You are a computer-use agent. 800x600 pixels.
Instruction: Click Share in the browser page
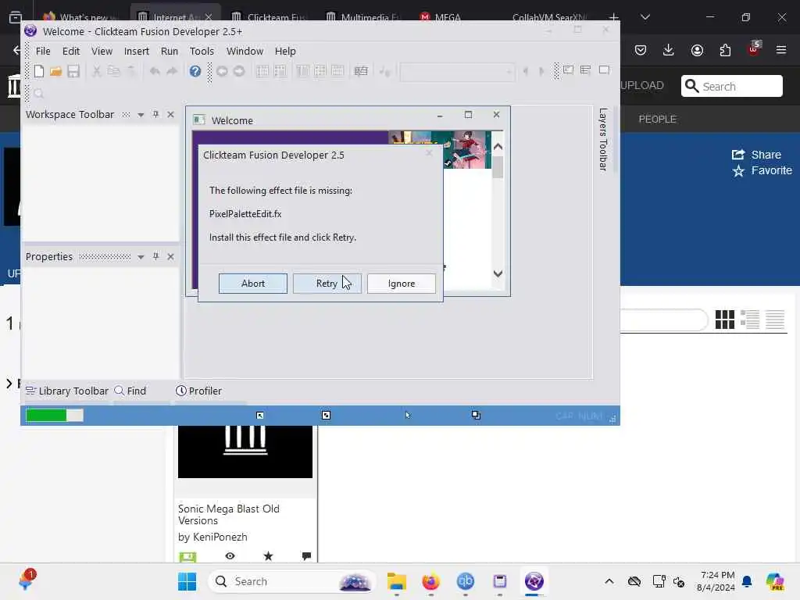(x=756, y=155)
